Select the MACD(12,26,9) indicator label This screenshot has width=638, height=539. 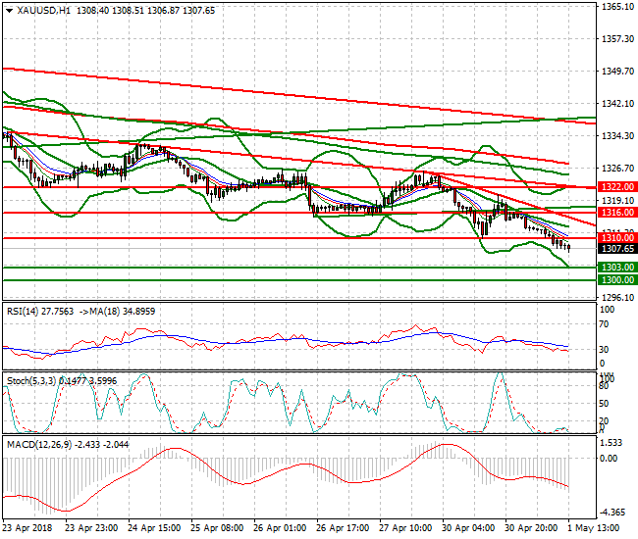pyautogui.click(x=39, y=444)
